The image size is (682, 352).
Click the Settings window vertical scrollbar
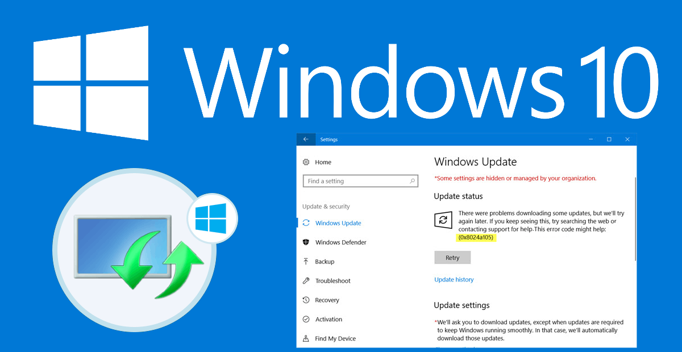(634, 219)
